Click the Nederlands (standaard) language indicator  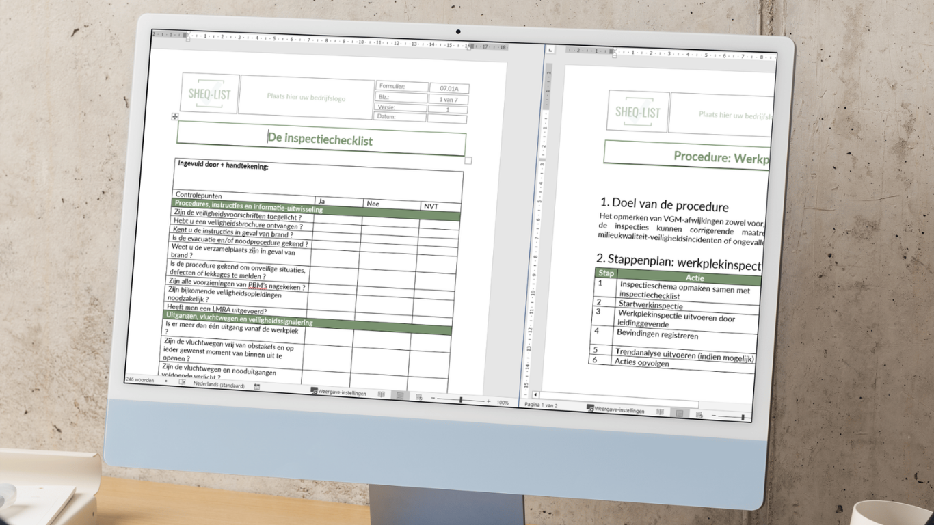218,384
